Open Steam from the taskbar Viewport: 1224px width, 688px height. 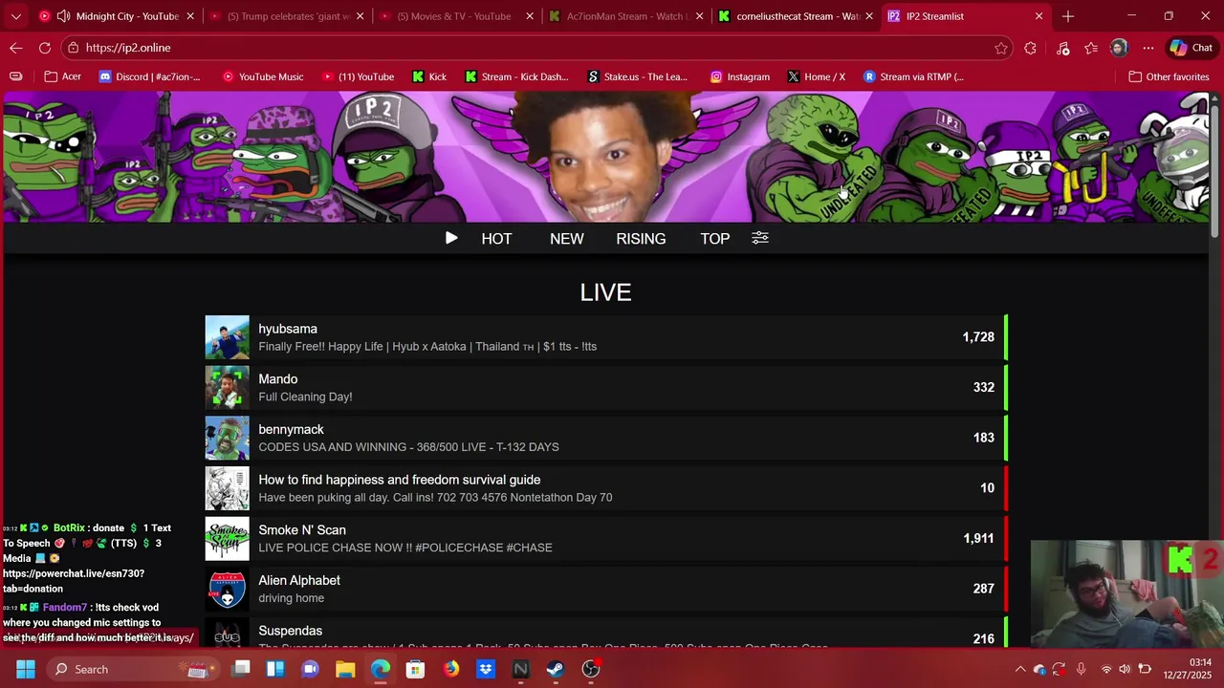(556, 669)
